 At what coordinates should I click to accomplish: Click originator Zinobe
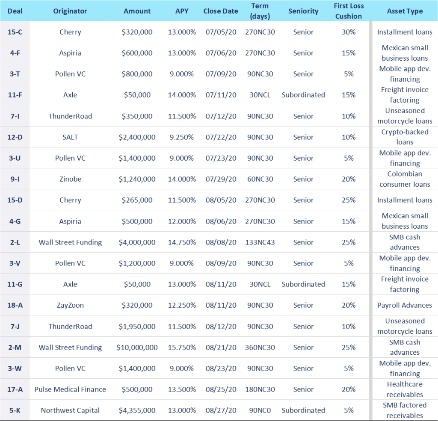pos(70,179)
